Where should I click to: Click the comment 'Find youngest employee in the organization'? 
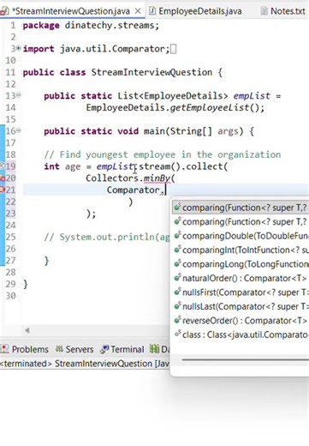point(170,154)
